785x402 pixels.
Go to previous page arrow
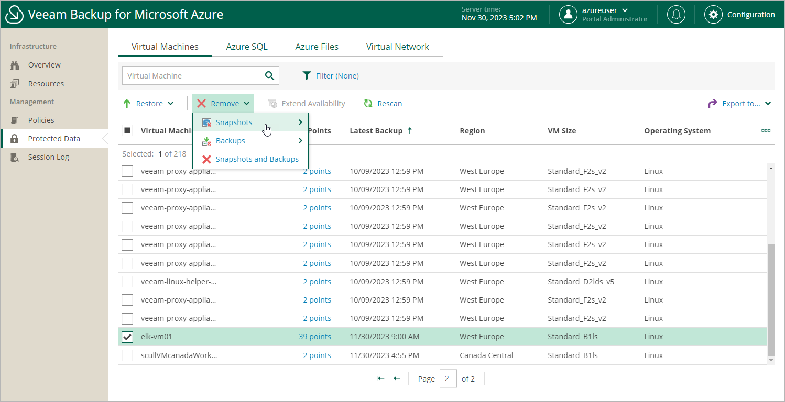tap(397, 378)
